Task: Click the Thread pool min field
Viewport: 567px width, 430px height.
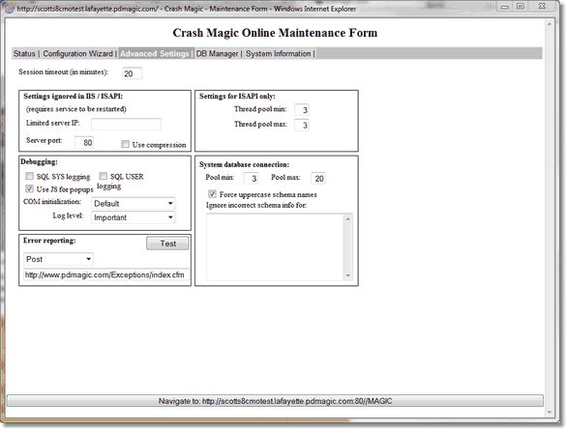Action: coord(302,110)
